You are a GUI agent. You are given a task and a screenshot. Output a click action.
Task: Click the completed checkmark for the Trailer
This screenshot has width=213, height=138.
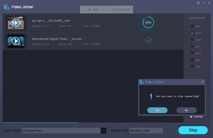[148, 40]
